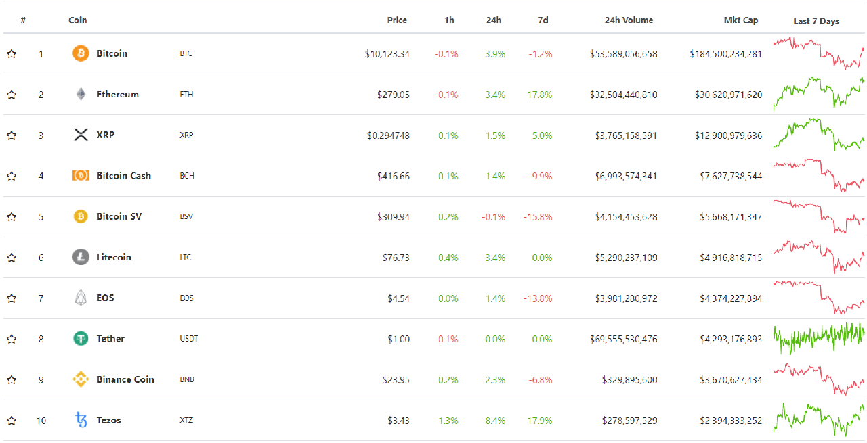This screenshot has width=867, height=443.
Task: Click the XRP logo icon
Action: pos(81,135)
